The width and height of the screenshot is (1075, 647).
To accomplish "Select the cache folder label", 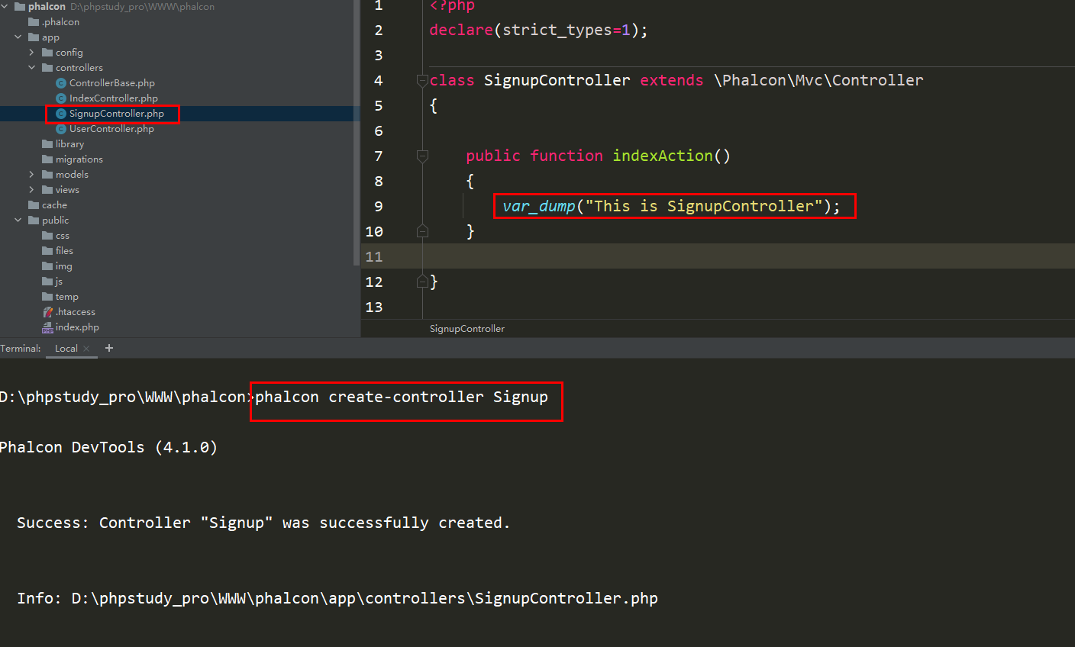I will coord(54,205).
